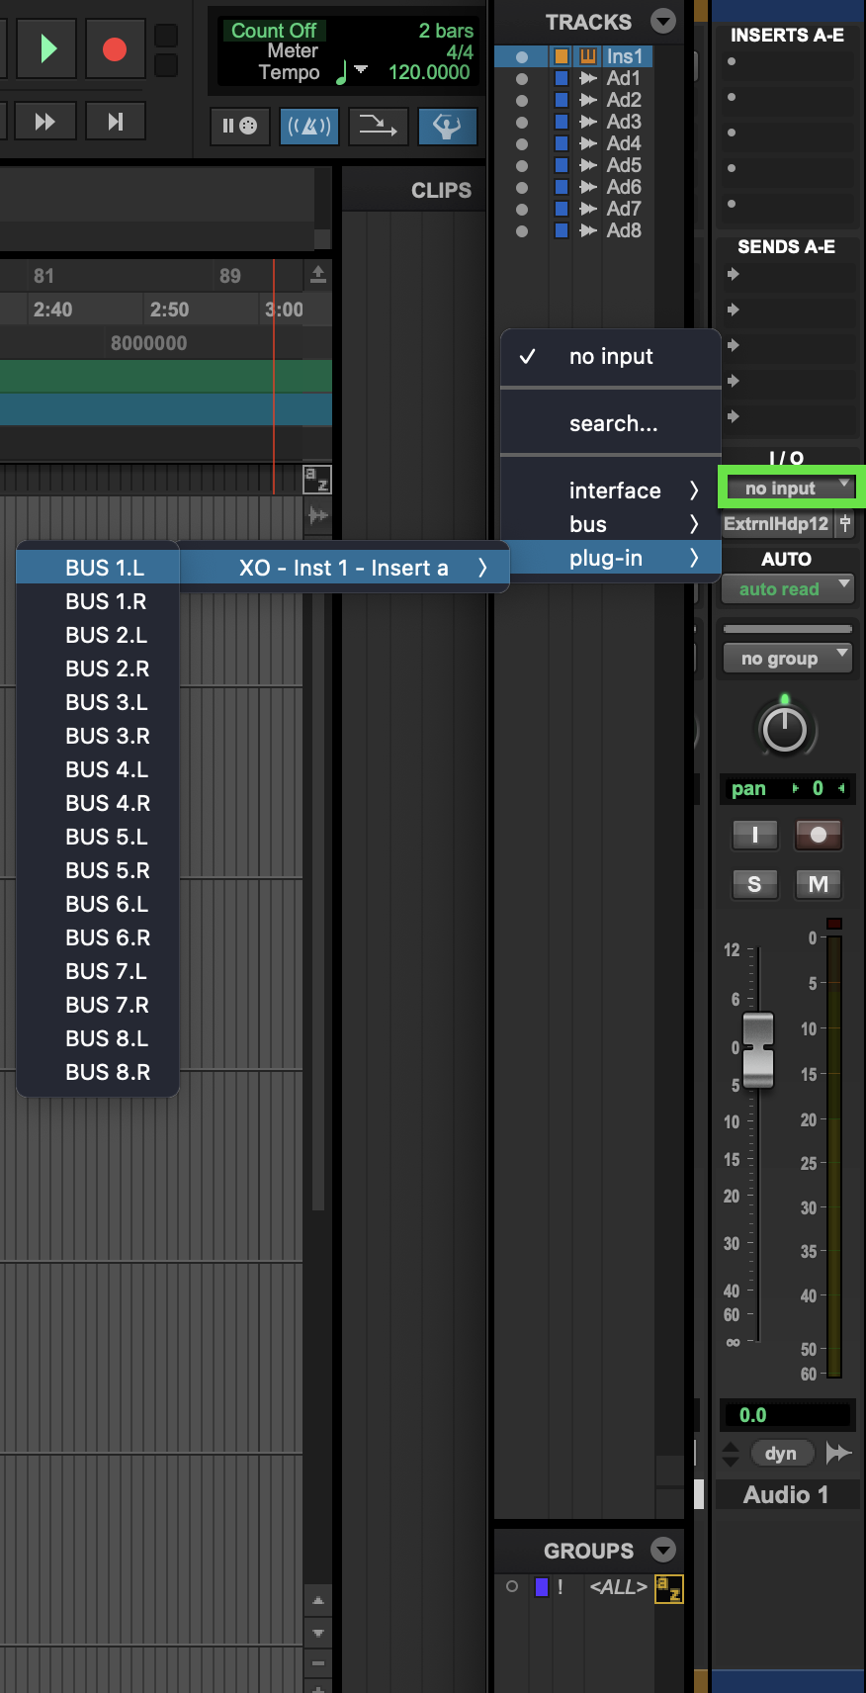Toggle the show/hide dot for Ad6 track
This screenshot has height=1693, width=866.
[522, 187]
